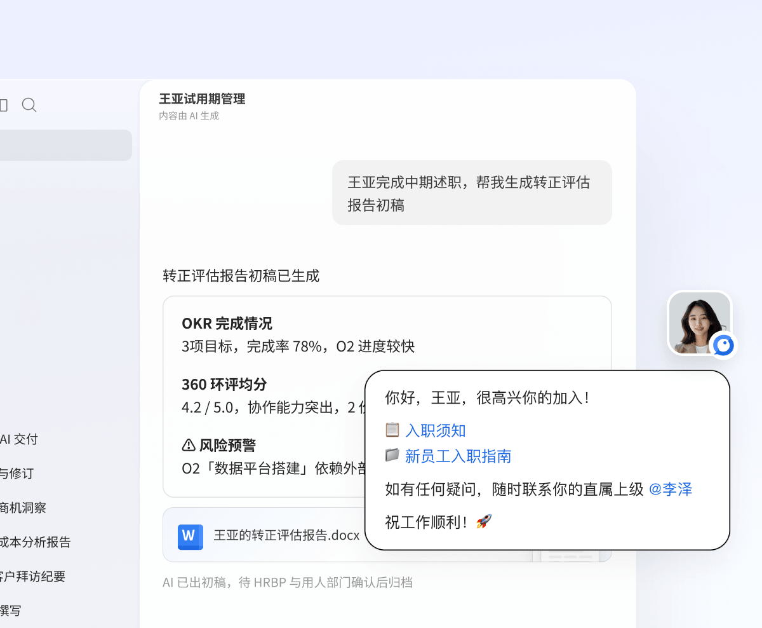Click the chat title 王亚试用期管理

(x=202, y=99)
